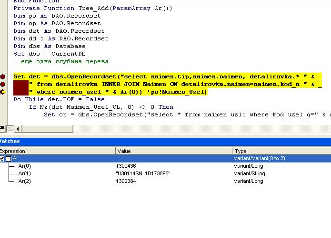331x238 pixels.
Task: Click the 'Do While det.EOF = False' line
Action: pos(59,99)
